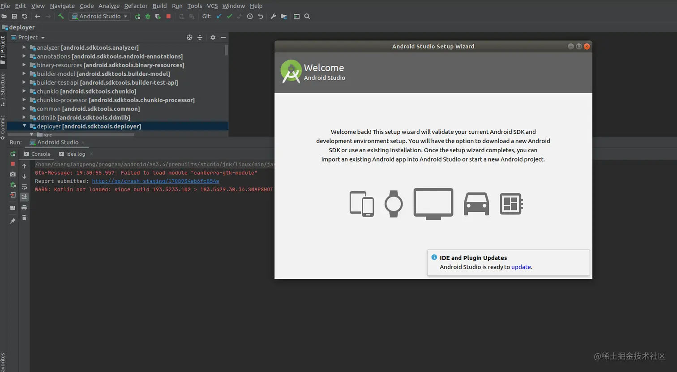The height and width of the screenshot is (372, 677).
Task: Select the Android Studio run tab
Action: [x=58, y=142]
